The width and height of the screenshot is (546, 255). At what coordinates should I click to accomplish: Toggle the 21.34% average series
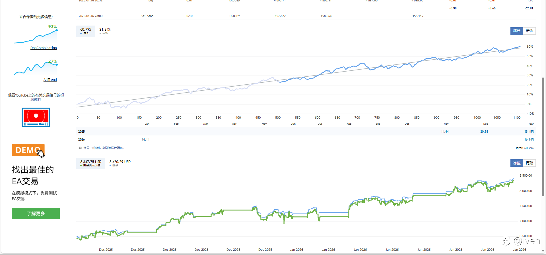click(105, 31)
